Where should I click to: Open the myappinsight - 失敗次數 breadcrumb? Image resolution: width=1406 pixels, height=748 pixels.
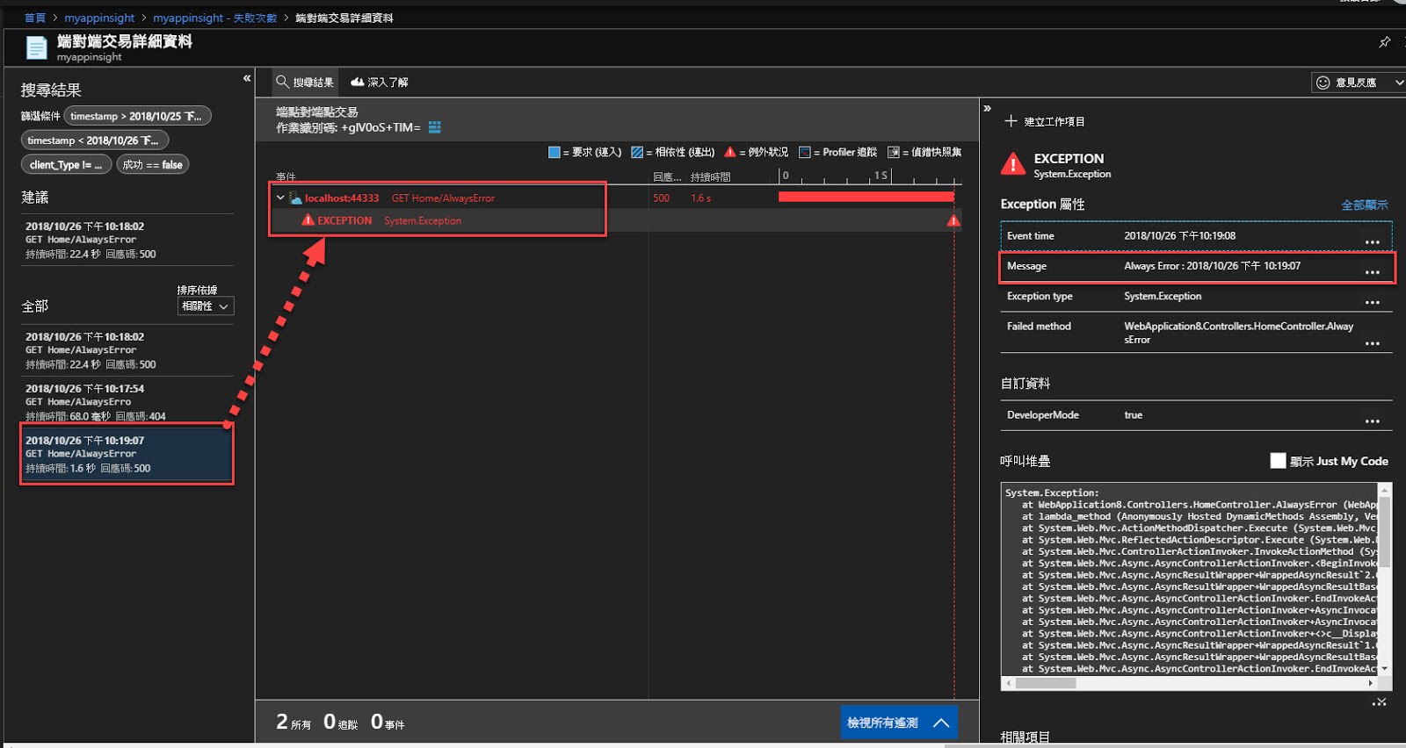(214, 18)
